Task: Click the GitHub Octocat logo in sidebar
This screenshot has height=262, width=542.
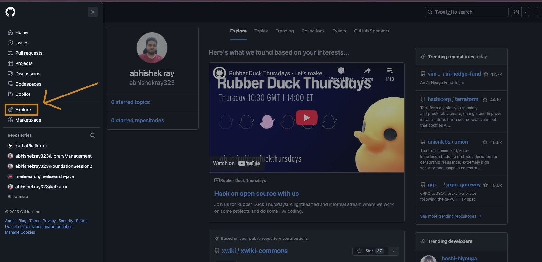Action: pos(11,12)
